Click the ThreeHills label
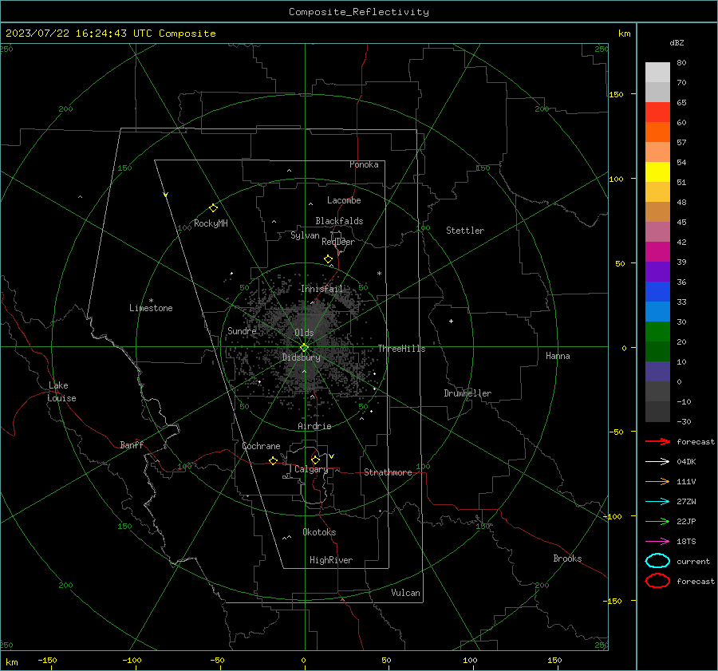This screenshot has width=718, height=671. [401, 349]
